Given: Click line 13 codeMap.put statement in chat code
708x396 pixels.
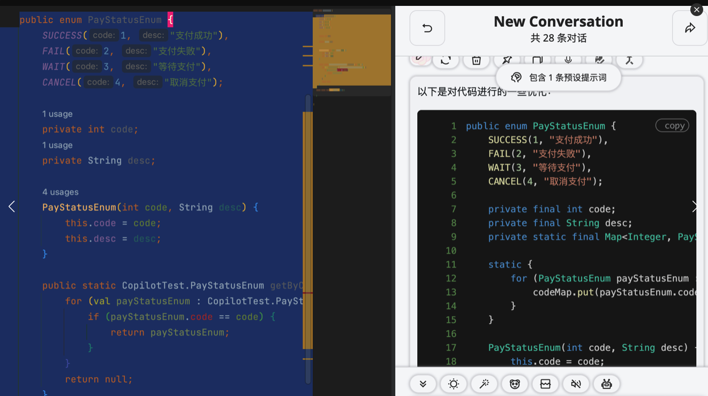Looking at the screenshot, I should click(614, 292).
